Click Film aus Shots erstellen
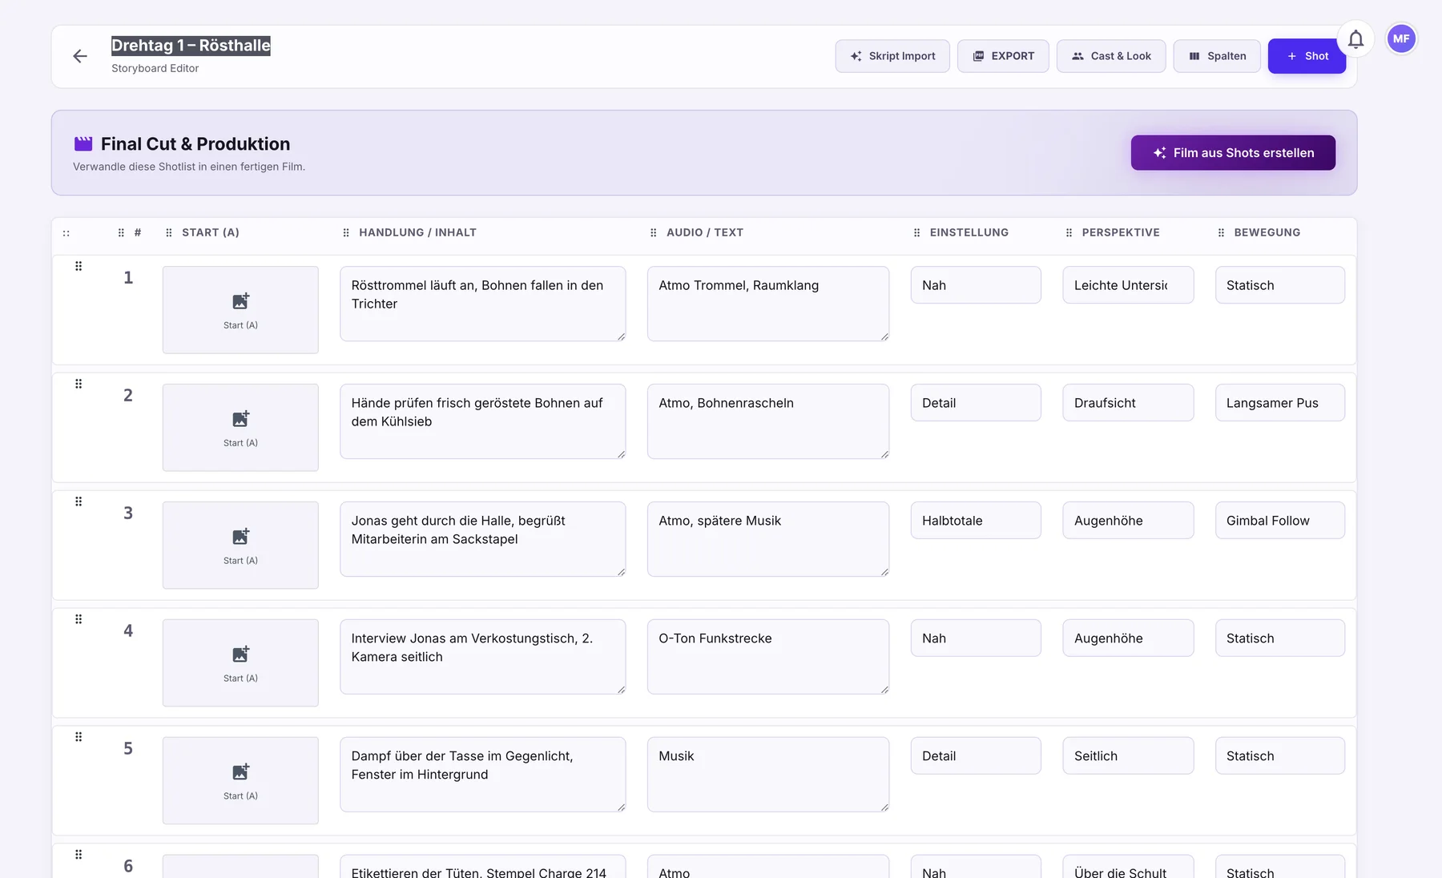The width and height of the screenshot is (1442, 878). (1233, 153)
